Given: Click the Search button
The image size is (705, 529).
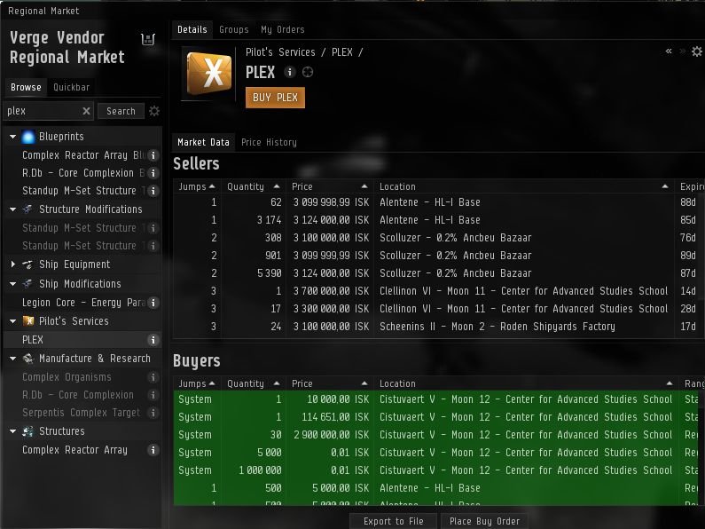Looking at the screenshot, I should 121,111.
